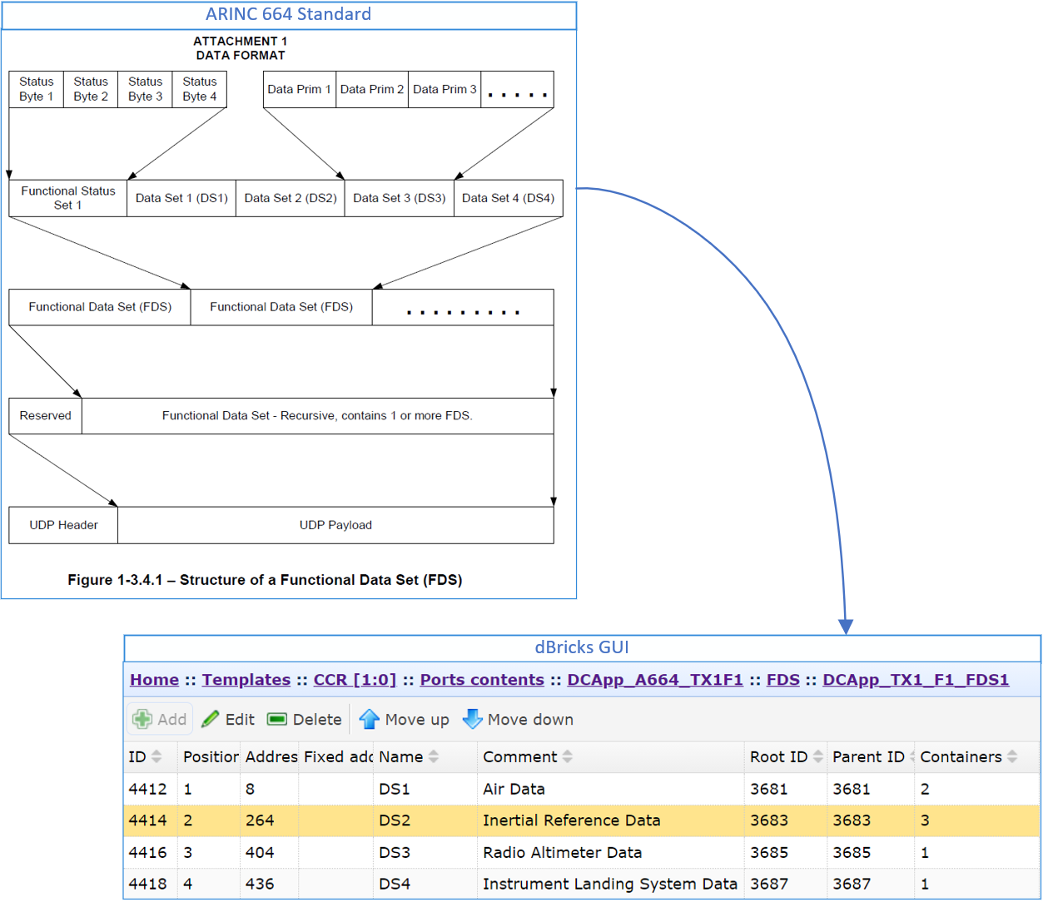Click address value 404
Viewport: 1043px width, 902px height.
click(260, 852)
